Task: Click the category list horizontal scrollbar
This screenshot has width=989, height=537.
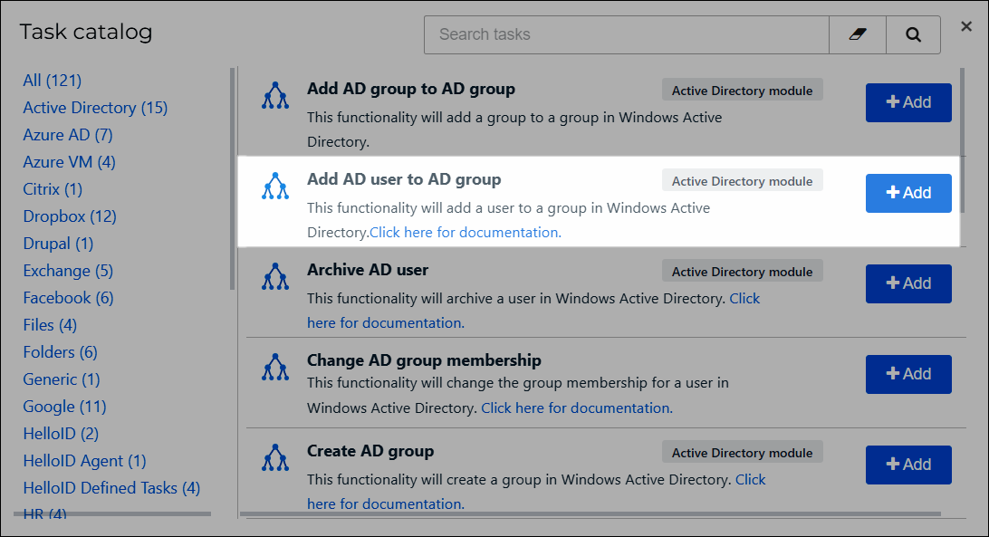Action: point(112,513)
